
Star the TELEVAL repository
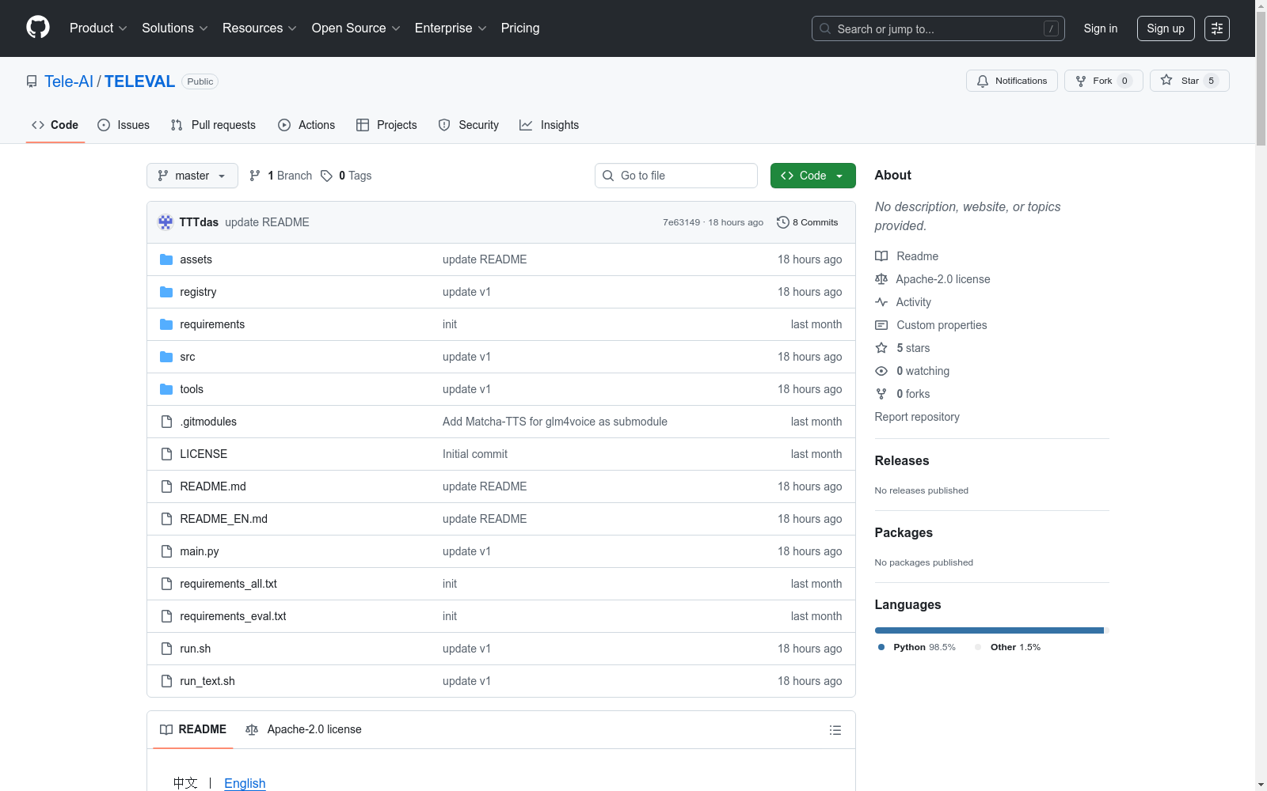(1189, 81)
